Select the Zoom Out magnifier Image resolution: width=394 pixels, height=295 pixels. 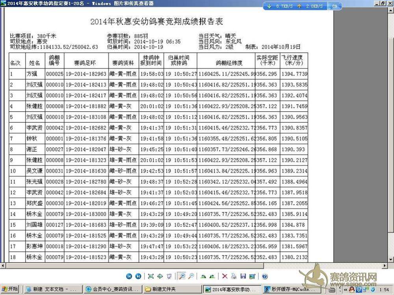[191, 276]
